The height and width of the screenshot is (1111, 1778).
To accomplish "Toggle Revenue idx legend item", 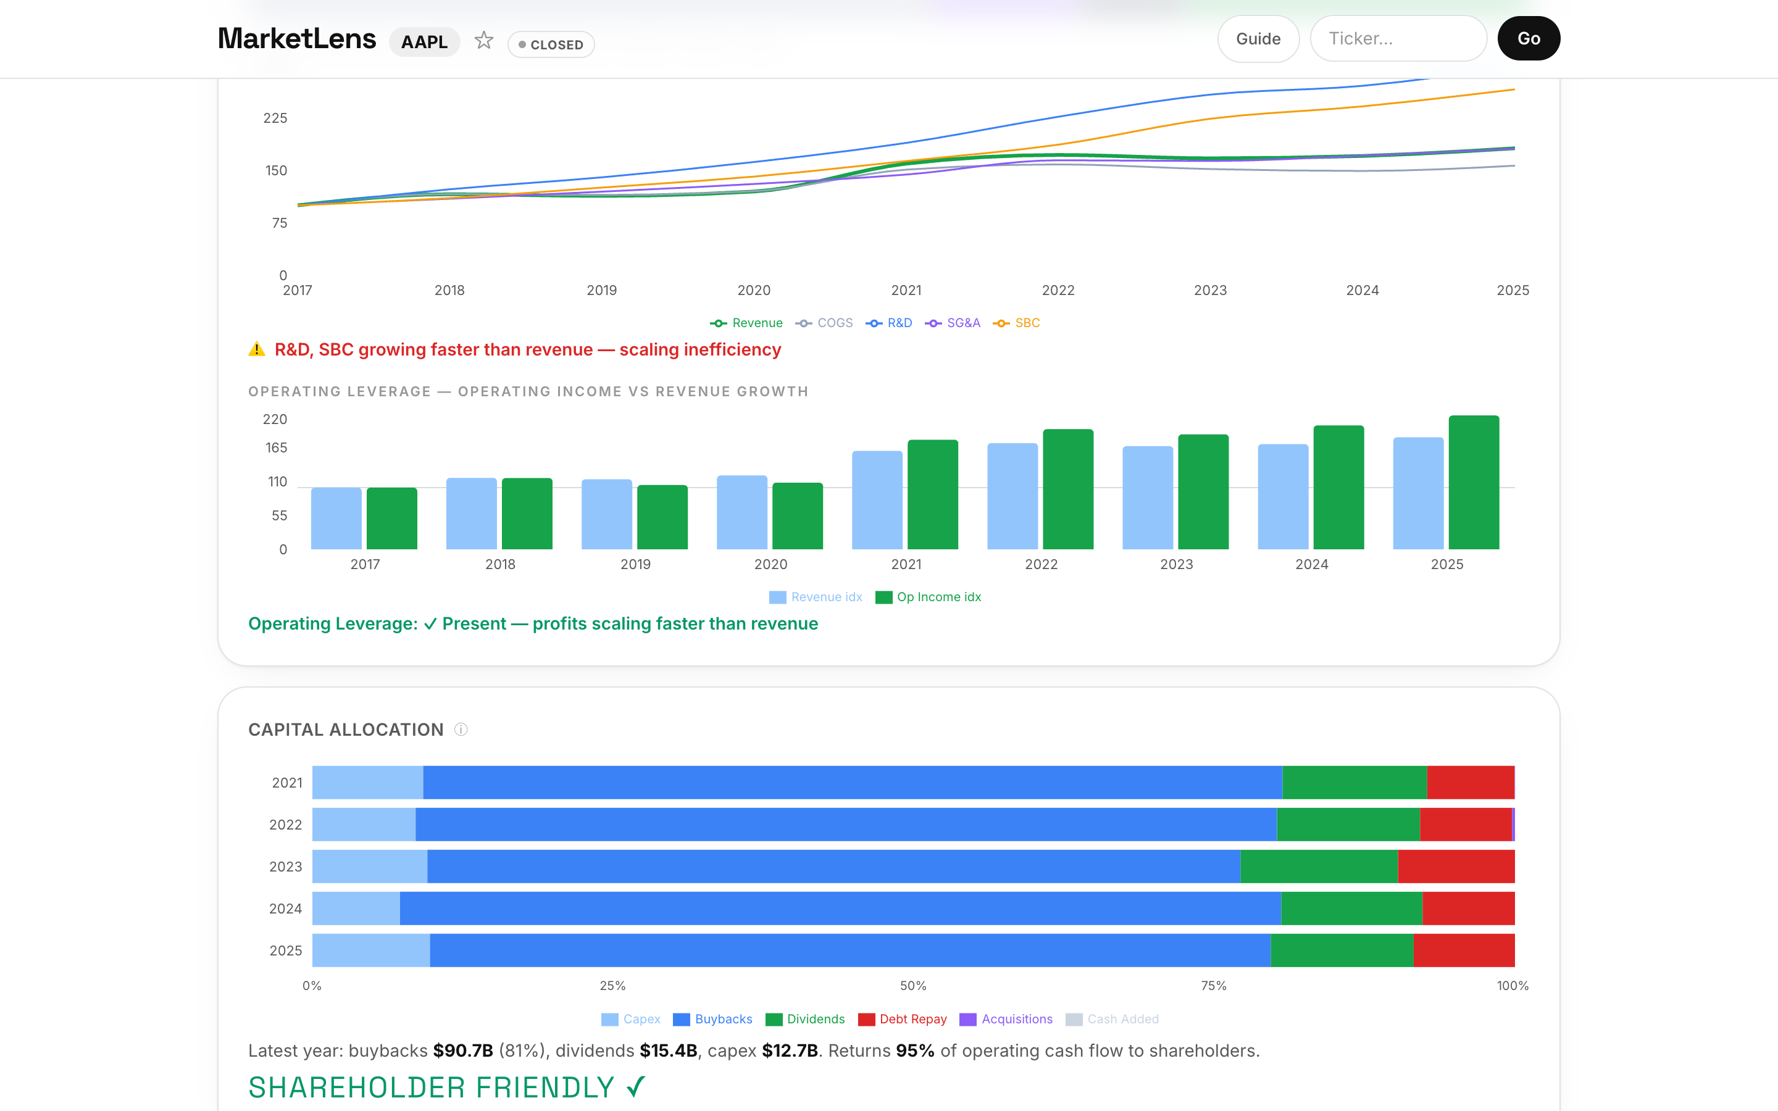I will pyautogui.click(x=816, y=597).
